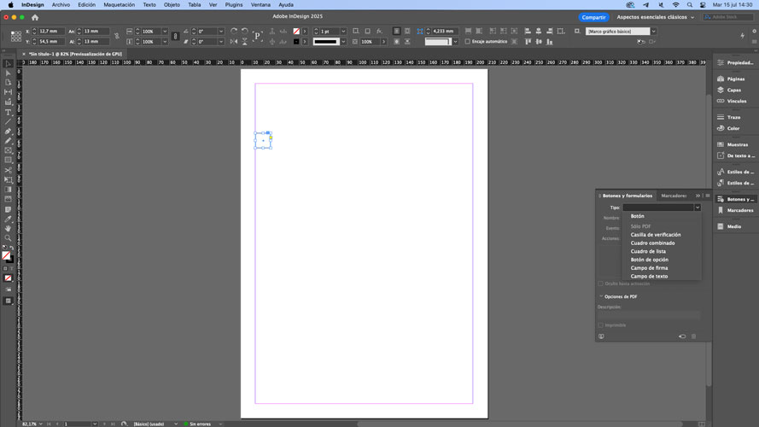
Task: Select the Gradient Swatch tool
Action: coord(9,190)
